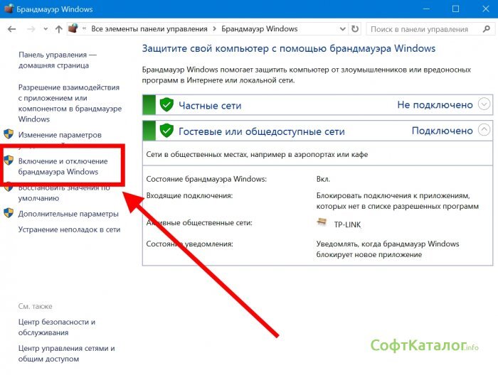Open 'Устранение неполадок в сети'

pos(69,229)
